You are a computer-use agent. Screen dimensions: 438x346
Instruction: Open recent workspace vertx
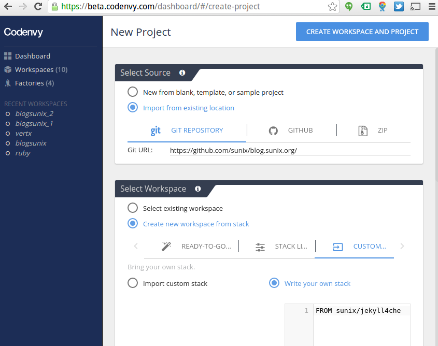23,134
